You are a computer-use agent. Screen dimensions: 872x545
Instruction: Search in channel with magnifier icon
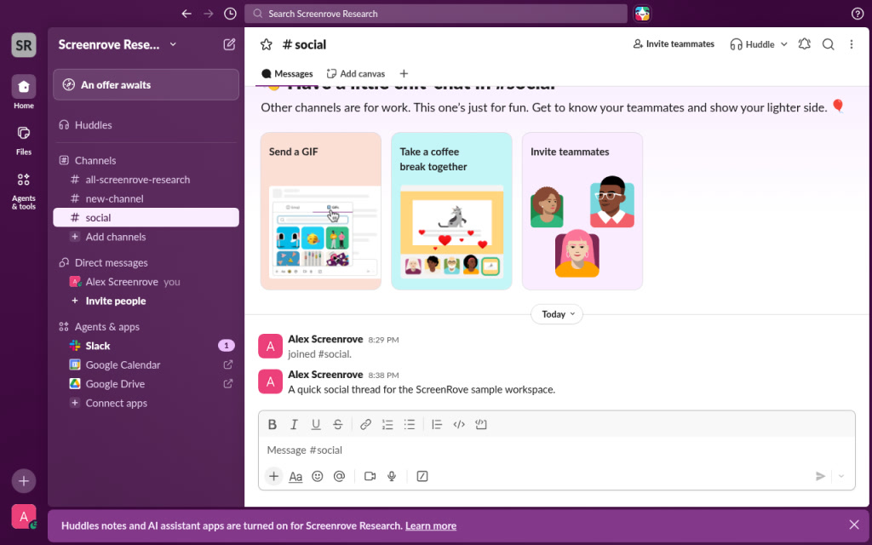[x=828, y=44]
